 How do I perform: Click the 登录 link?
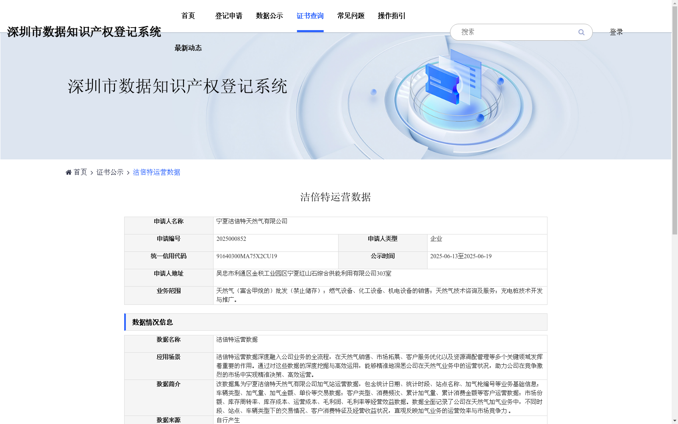(616, 31)
